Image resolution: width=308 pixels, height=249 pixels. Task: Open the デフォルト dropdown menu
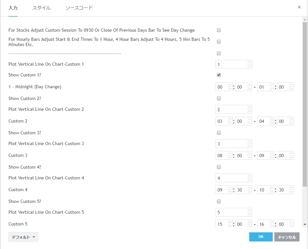tap(23, 237)
